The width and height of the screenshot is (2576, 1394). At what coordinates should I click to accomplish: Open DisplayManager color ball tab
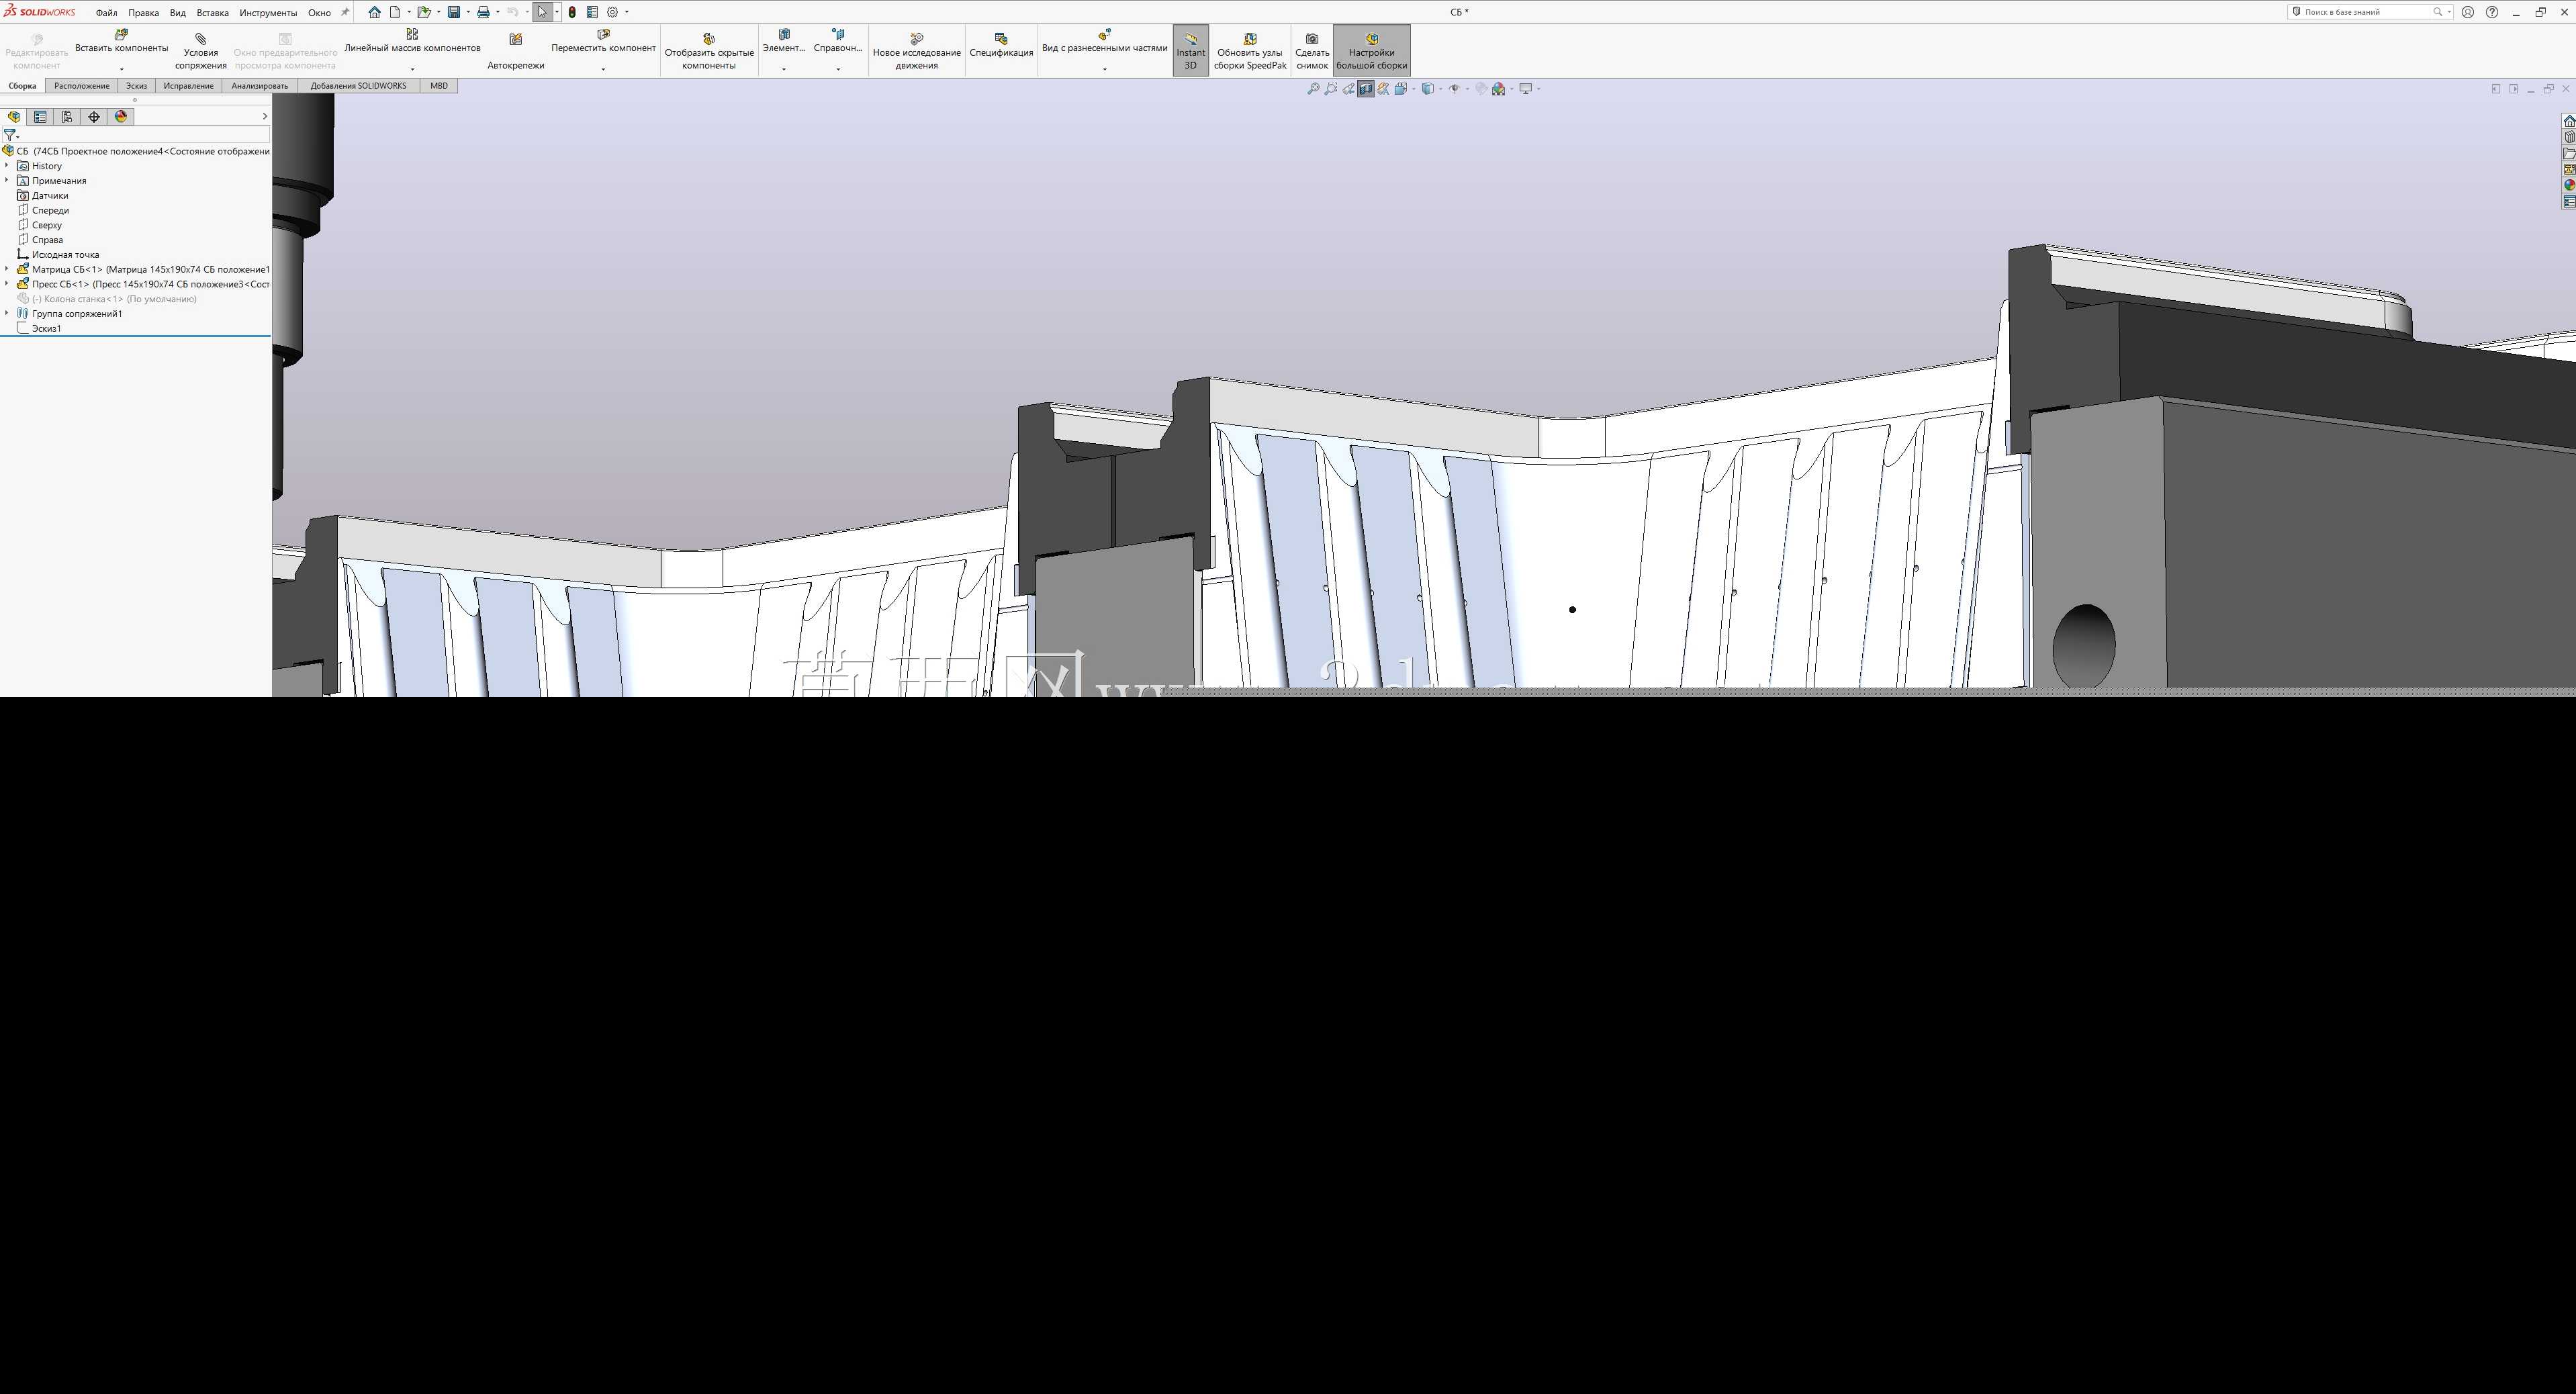click(x=121, y=117)
